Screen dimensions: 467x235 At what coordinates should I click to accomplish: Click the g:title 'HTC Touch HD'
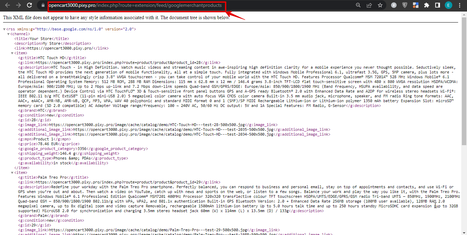point(51,58)
